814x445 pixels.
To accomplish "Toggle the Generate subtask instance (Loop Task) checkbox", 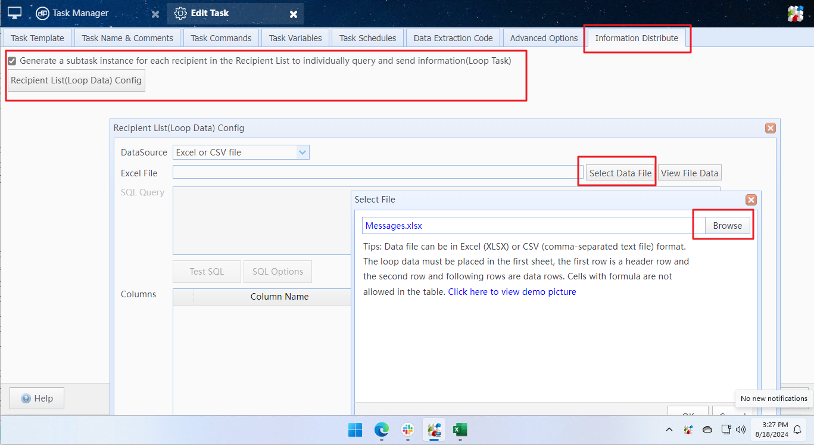I will point(12,61).
